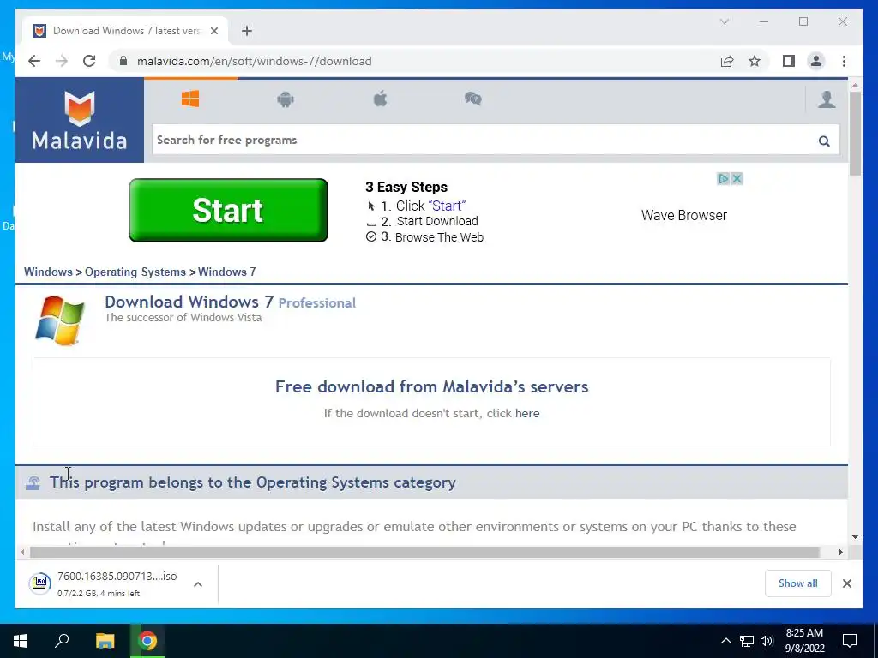Image resolution: width=878 pixels, height=658 pixels.
Task: Click the browser forward arrow
Action: 62,61
